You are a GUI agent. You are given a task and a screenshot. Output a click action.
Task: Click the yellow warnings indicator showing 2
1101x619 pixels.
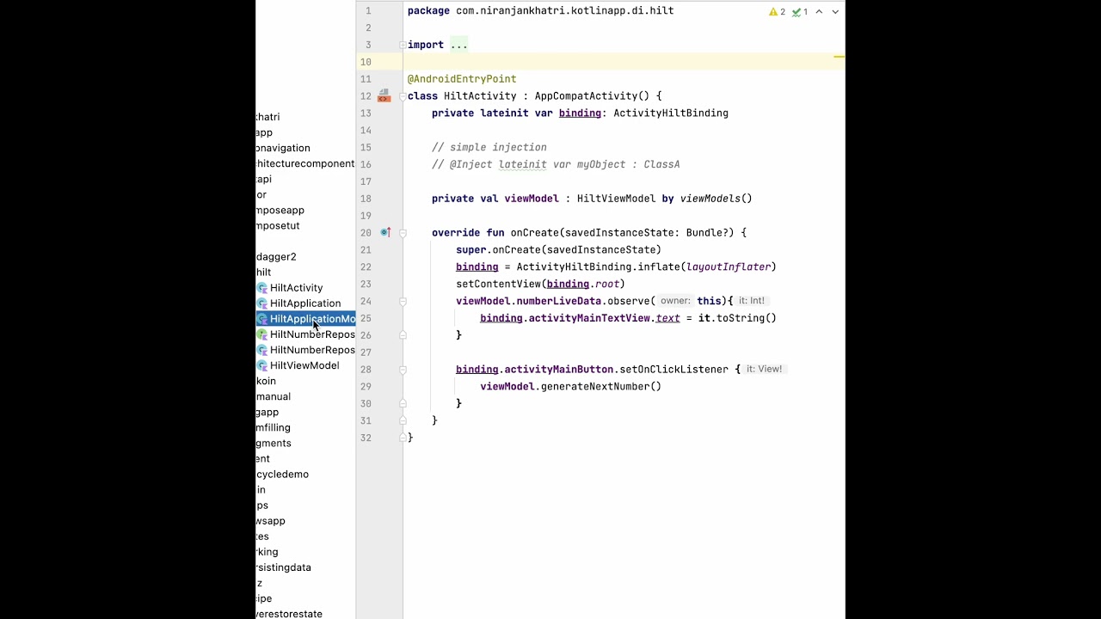777,12
